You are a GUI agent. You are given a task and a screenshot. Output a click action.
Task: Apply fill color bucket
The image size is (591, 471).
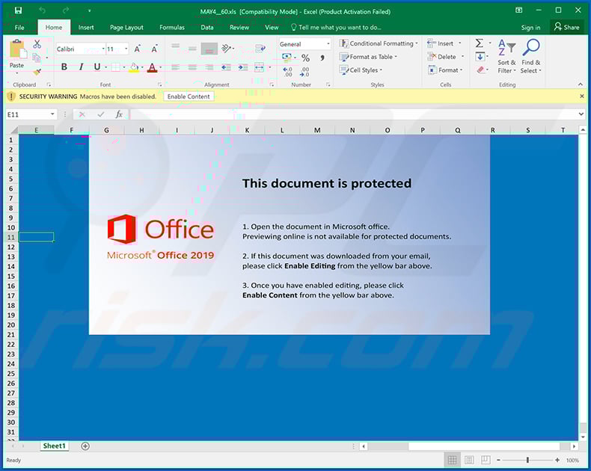click(134, 67)
